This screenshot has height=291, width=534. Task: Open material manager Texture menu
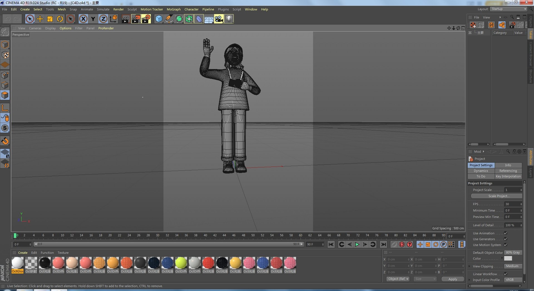point(63,253)
